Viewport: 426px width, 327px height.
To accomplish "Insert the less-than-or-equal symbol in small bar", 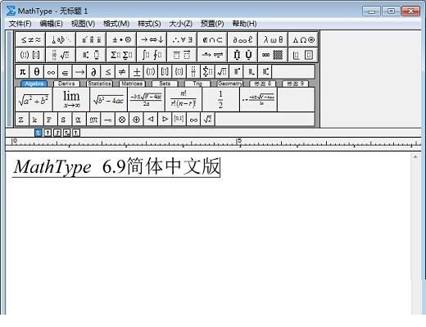I will click(x=107, y=72).
